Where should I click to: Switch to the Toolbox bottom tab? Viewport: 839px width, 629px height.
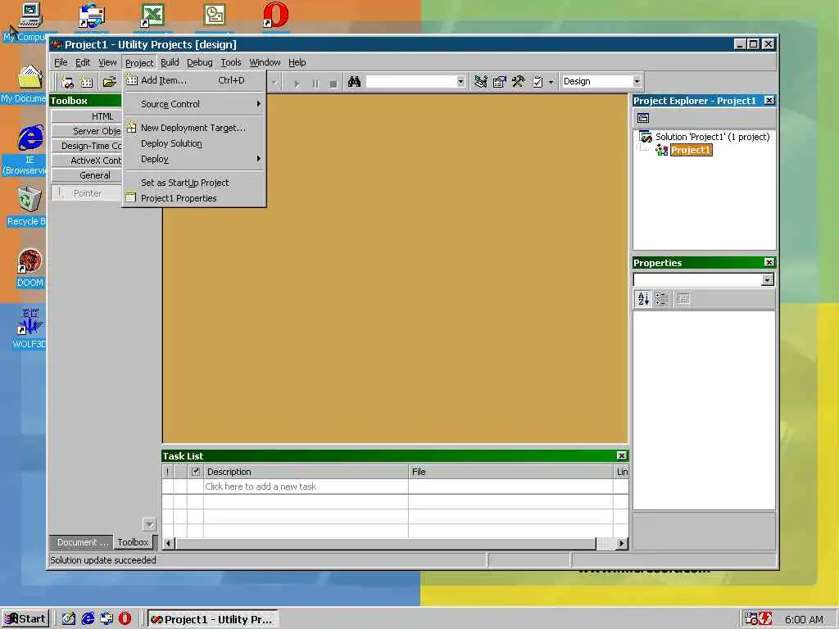click(134, 542)
